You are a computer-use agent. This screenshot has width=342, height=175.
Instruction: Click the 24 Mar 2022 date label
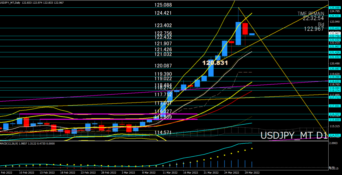[x=232, y=172]
